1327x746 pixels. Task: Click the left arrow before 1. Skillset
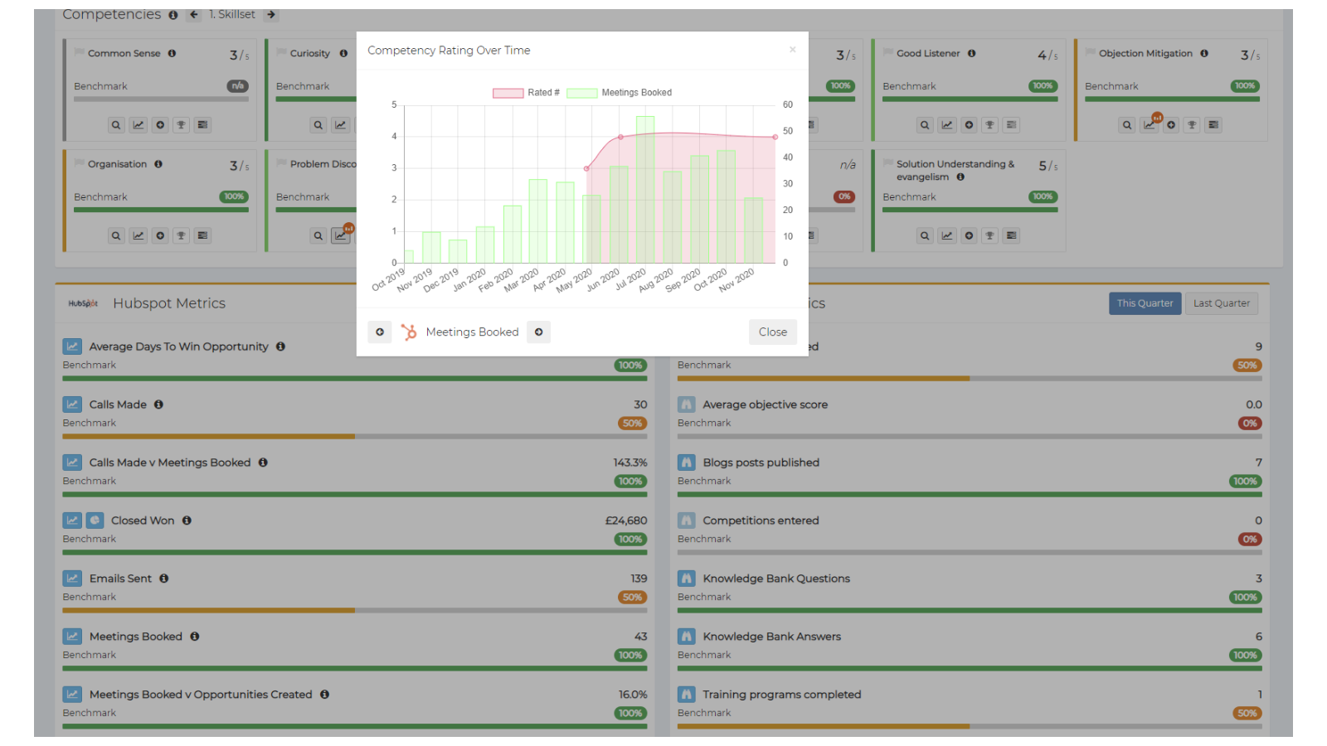point(194,14)
